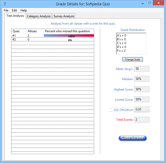Click the Close Screen button
166x163 pixels.
pos(132,138)
